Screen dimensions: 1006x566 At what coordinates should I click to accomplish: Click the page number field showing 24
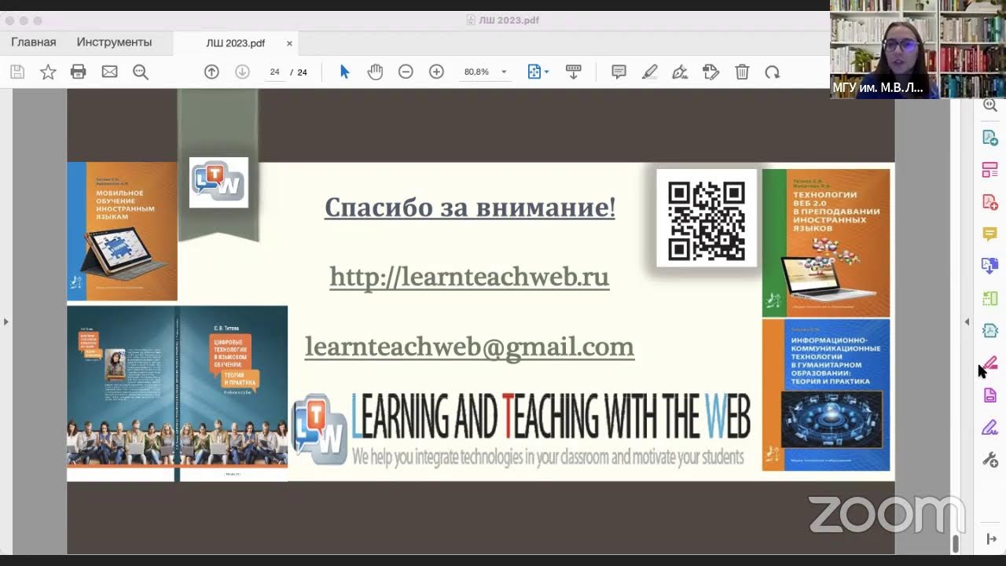pos(274,72)
